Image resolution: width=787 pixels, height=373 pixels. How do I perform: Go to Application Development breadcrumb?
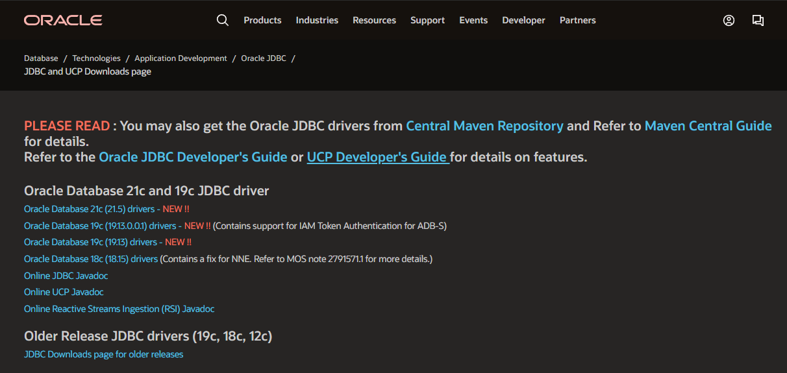(x=181, y=58)
